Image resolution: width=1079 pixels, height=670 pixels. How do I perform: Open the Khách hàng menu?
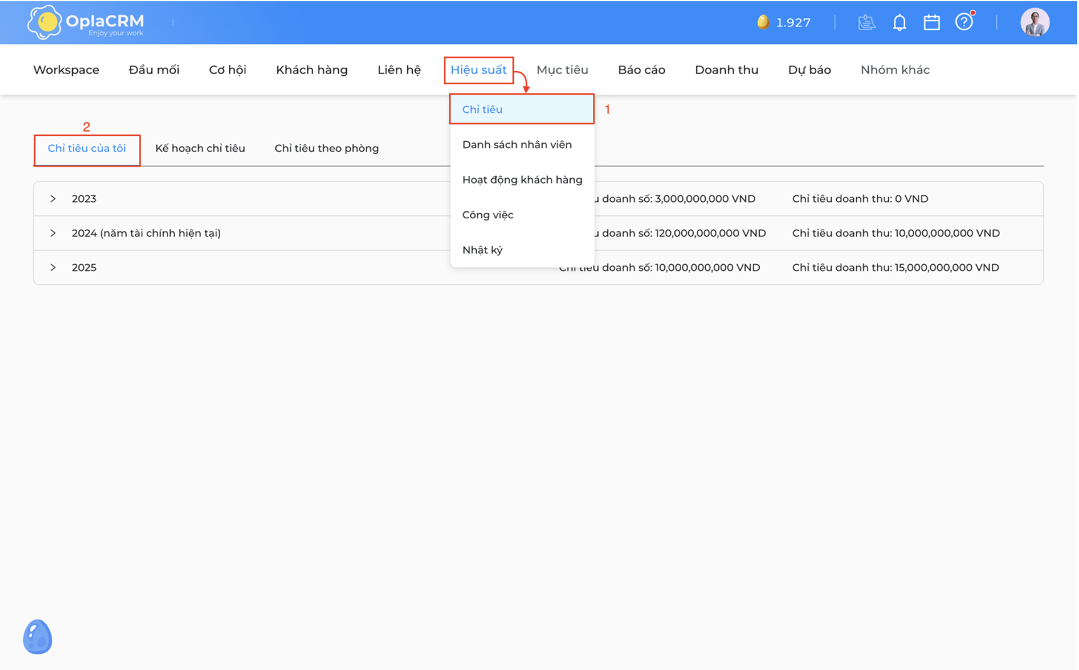point(312,70)
